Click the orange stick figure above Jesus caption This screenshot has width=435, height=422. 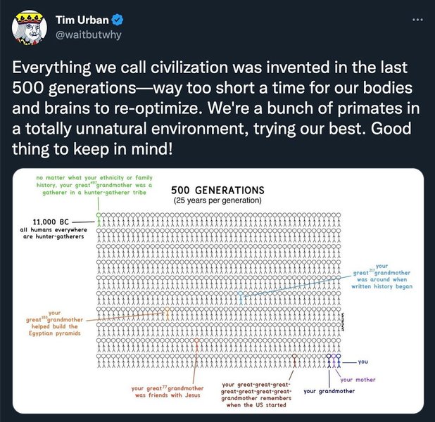[x=196, y=345]
